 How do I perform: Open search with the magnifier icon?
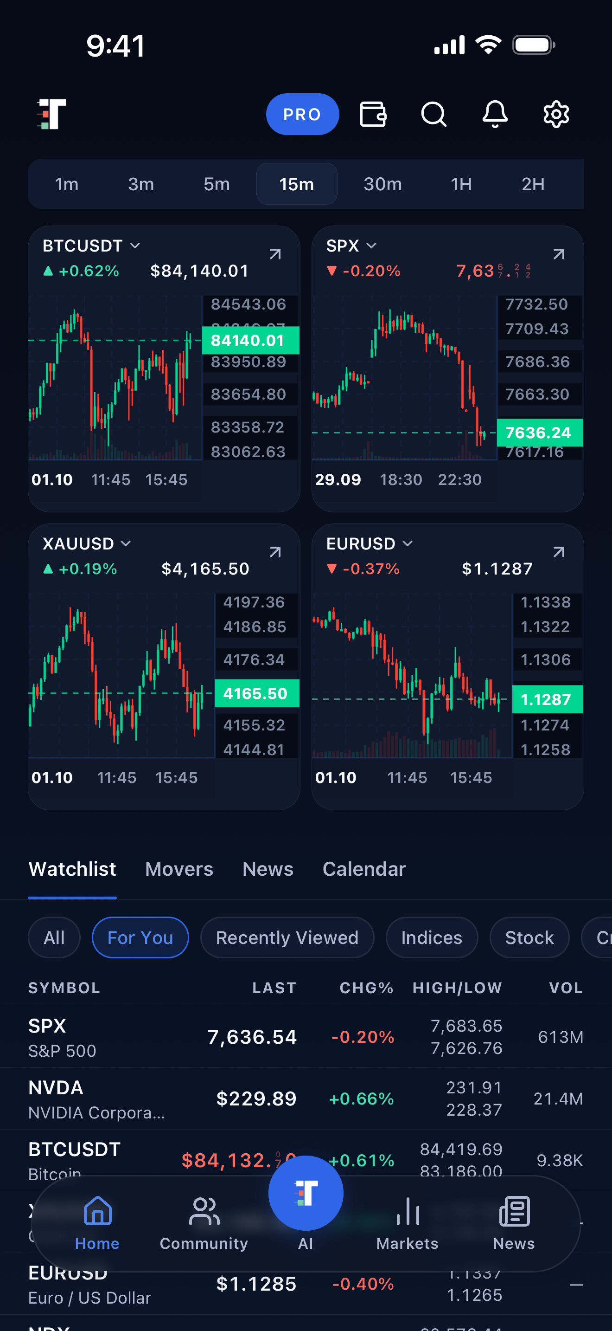tap(433, 114)
